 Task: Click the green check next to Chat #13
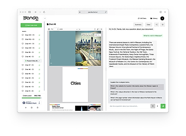(39, 35)
